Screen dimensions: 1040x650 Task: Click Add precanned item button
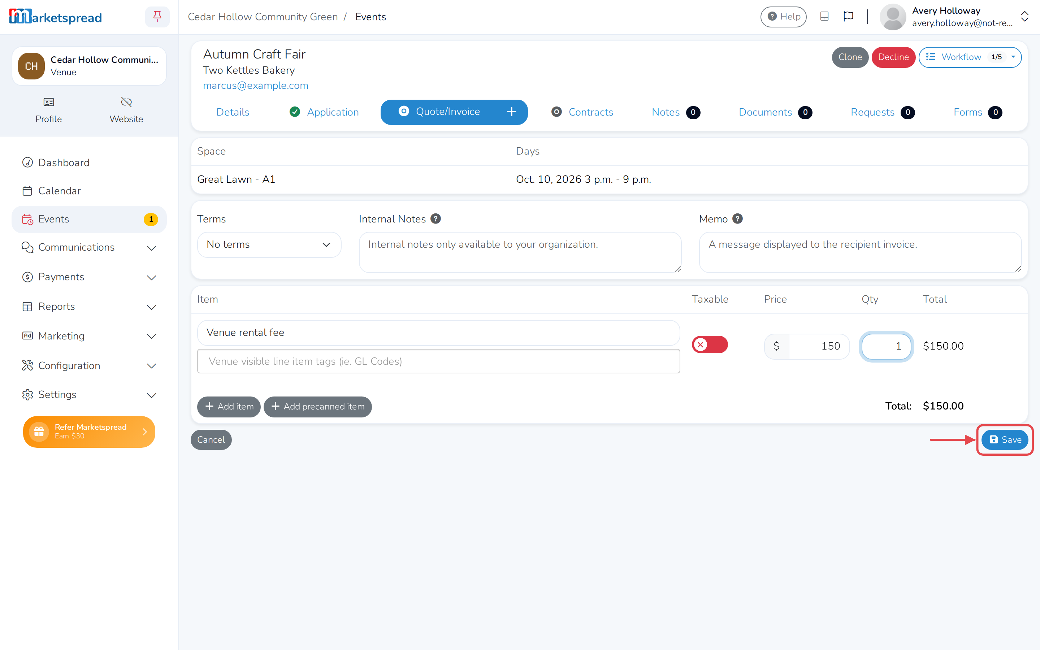(x=317, y=407)
